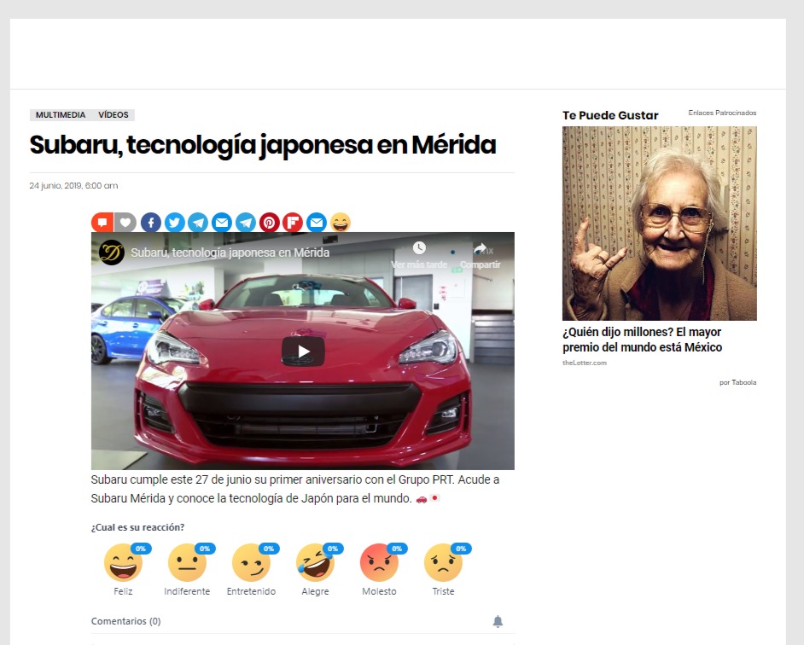This screenshot has width=804, height=645.
Task: Share the article on Twitter
Action: [x=174, y=223]
